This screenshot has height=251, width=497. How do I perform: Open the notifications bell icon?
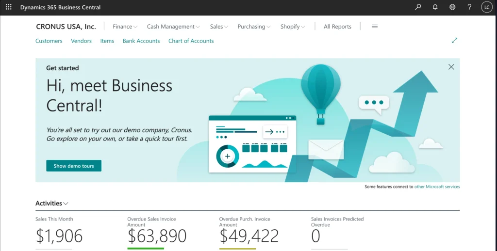[435, 7]
